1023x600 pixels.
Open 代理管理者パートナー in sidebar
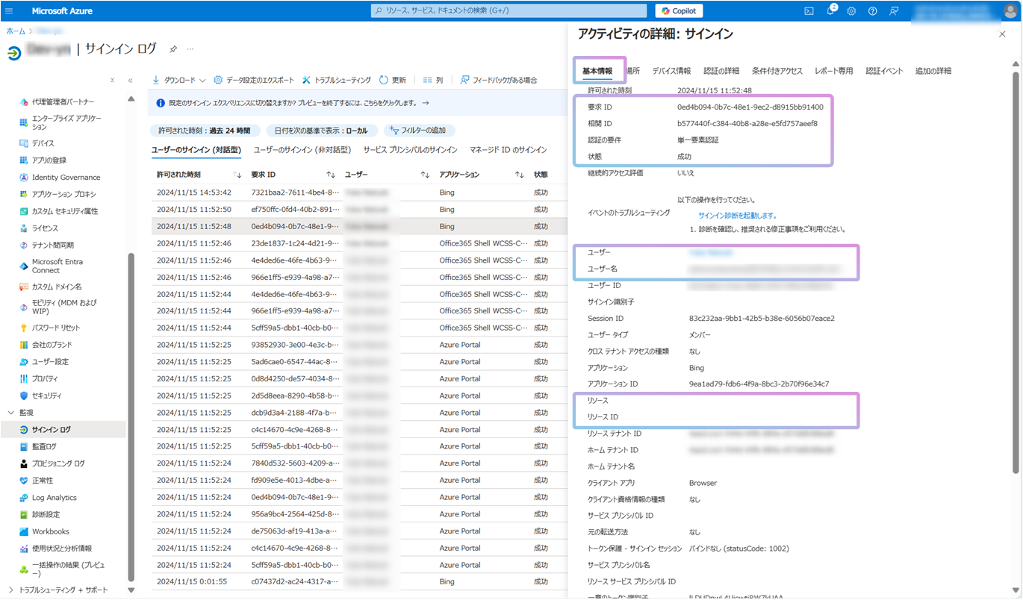[63, 101]
